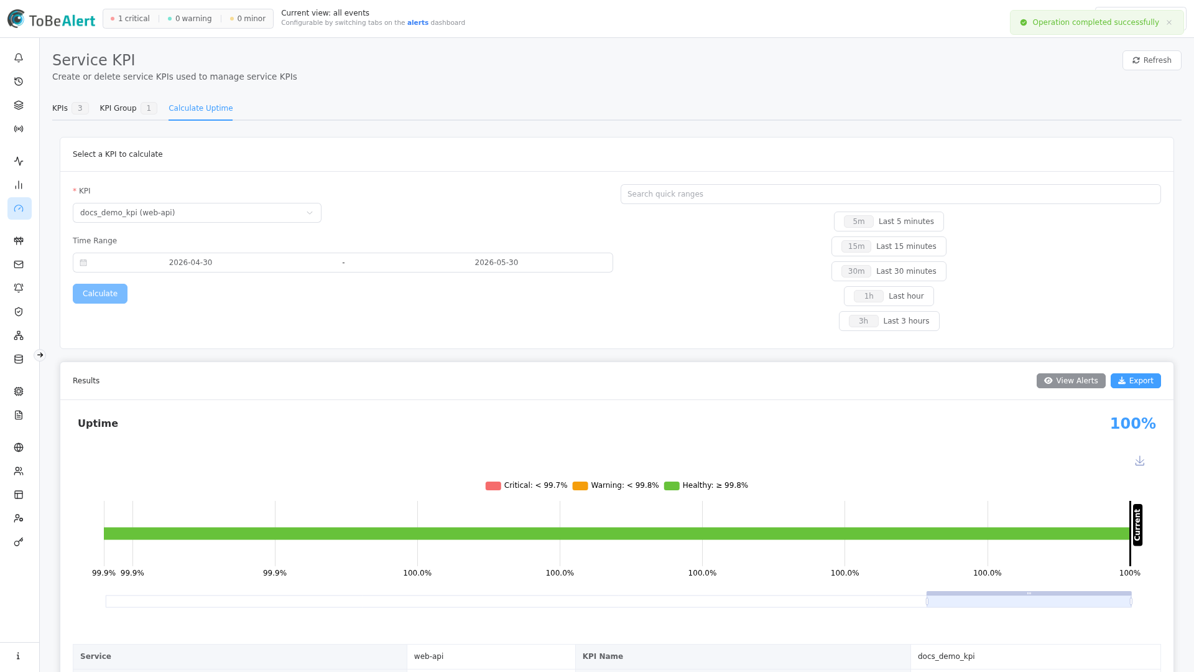Open the activity pulse sidebar icon
This screenshot has height=672, width=1194.
click(19, 161)
